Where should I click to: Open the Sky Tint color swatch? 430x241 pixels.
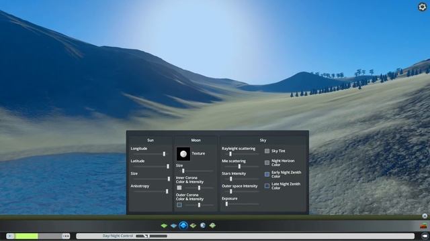267,151
